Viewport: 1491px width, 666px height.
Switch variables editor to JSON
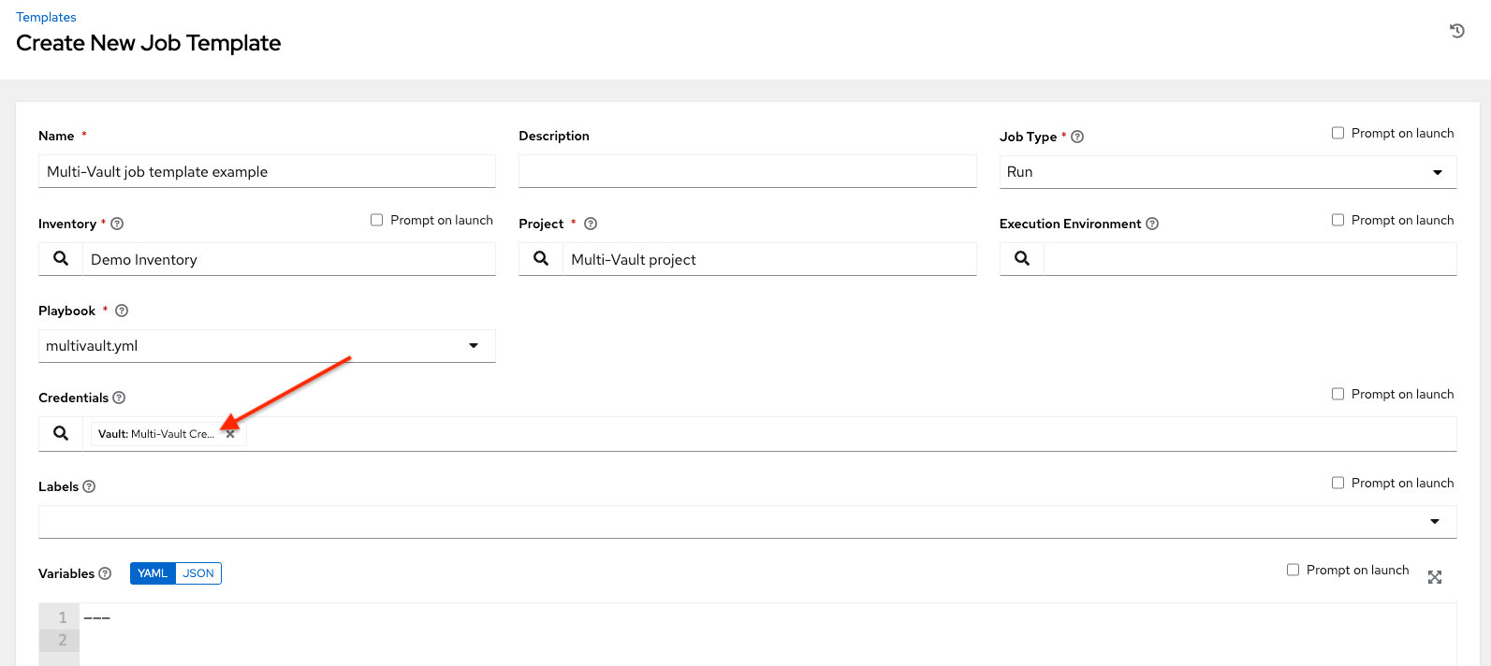click(x=198, y=573)
